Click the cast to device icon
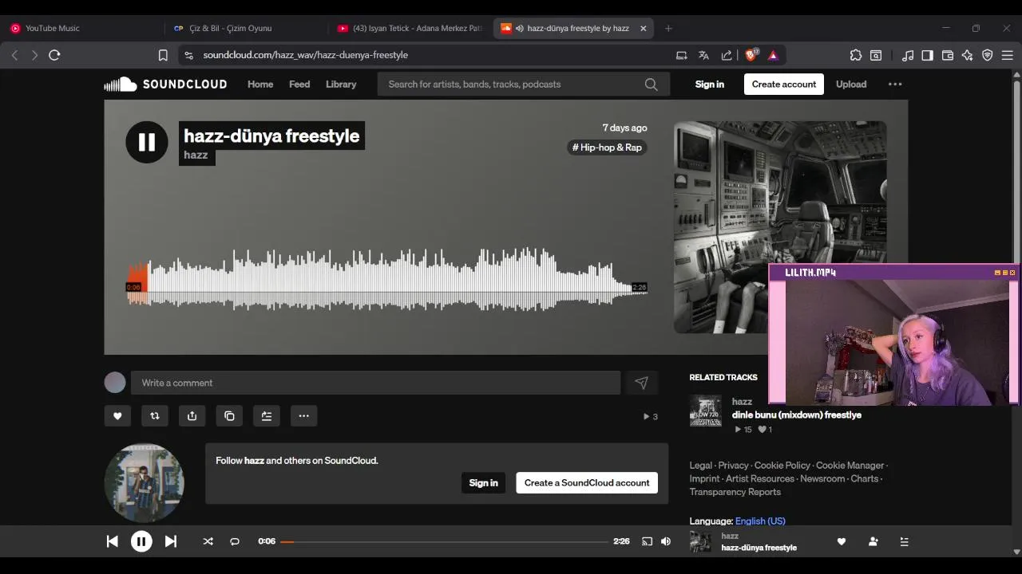 [647, 541]
